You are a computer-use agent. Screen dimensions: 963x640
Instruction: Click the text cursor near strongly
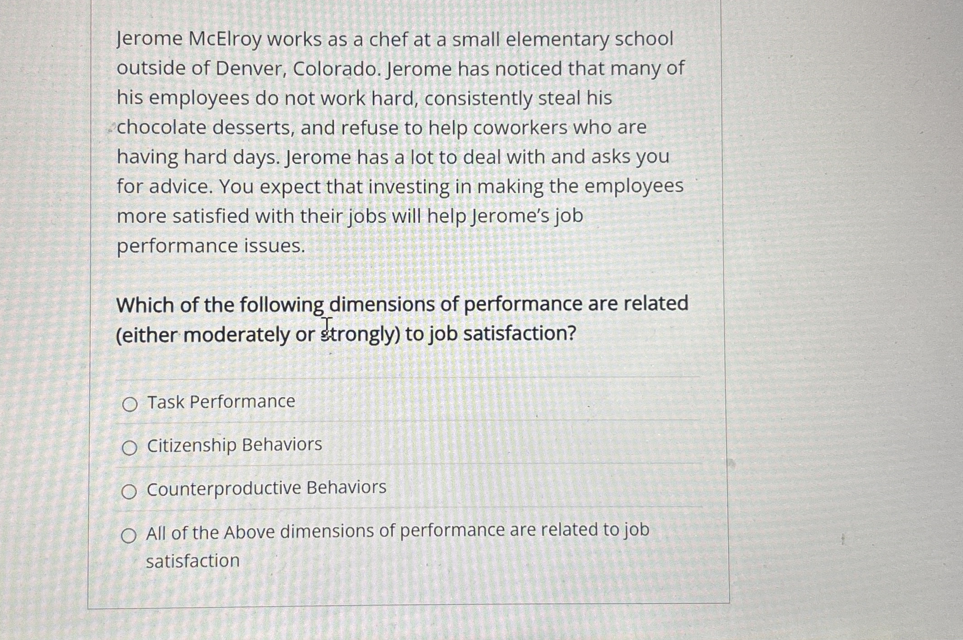[x=327, y=324]
